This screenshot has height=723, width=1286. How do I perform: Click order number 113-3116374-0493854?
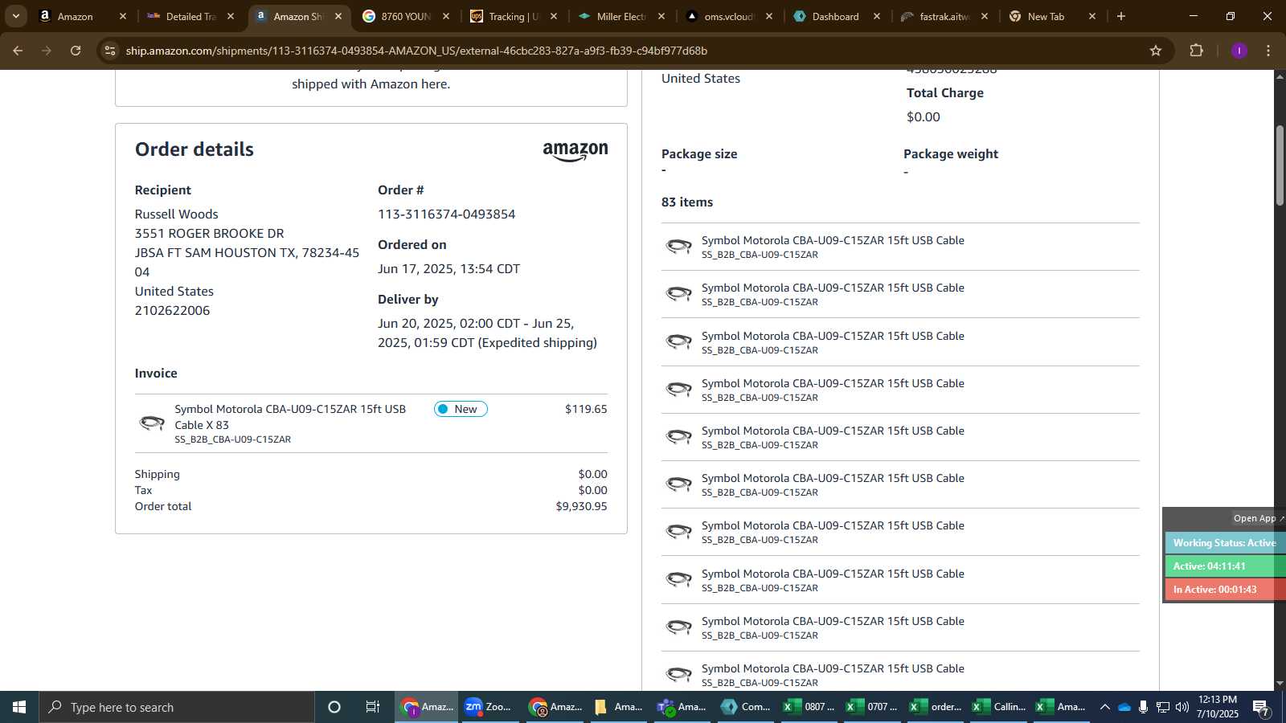(447, 214)
